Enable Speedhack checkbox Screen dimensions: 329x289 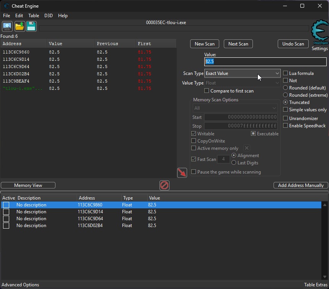[x=285, y=125]
